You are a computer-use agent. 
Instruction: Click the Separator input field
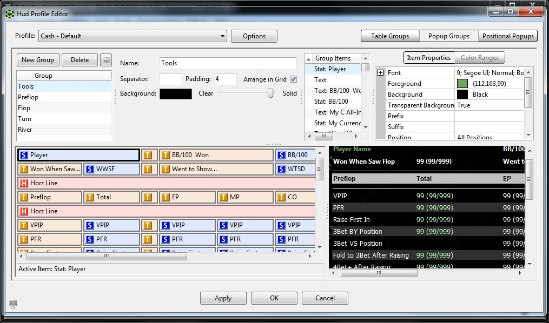(171, 79)
